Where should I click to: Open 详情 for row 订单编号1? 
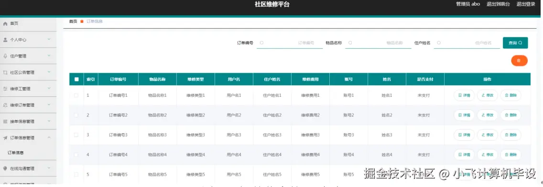coord(464,95)
